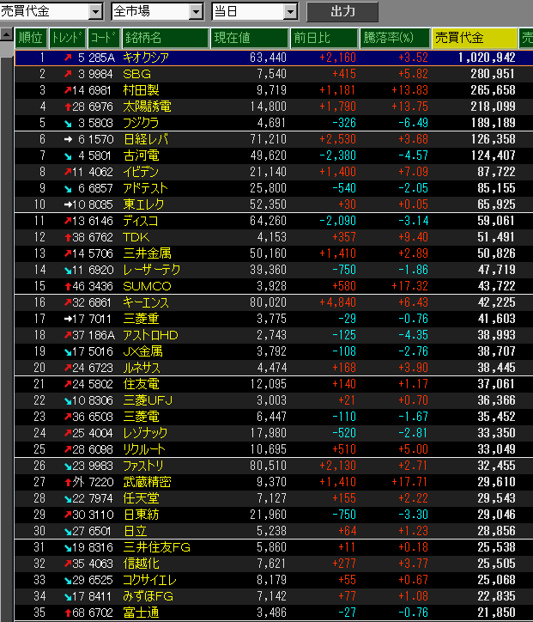Image resolution: width=533 pixels, height=622 pixels.
Task: Sort by 前日比 column header
Action: click(x=324, y=38)
